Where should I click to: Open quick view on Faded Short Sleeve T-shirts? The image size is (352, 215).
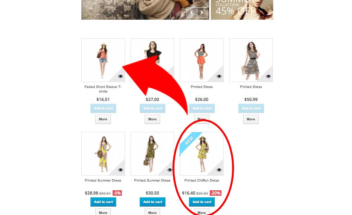click(x=120, y=76)
